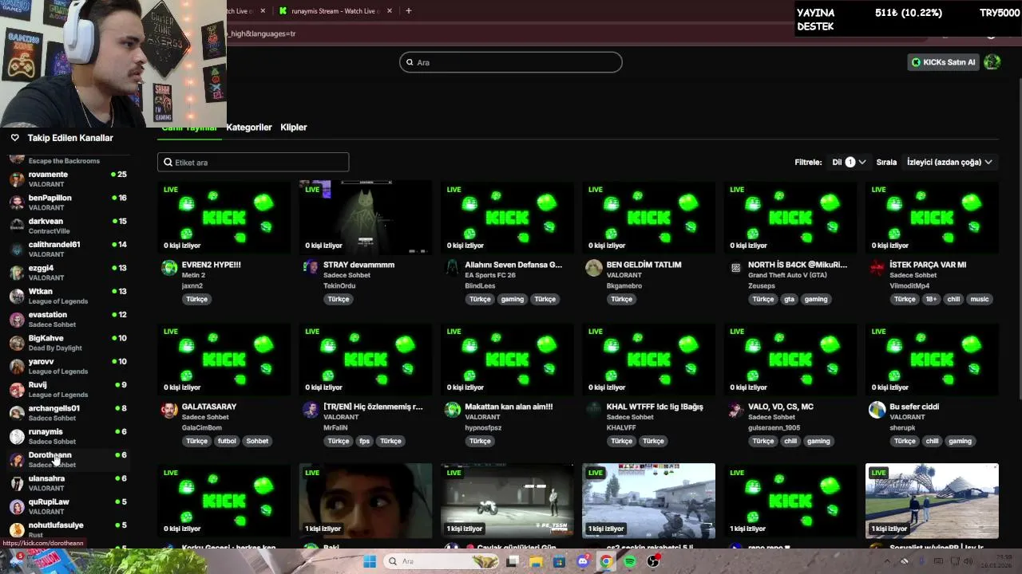Viewport: 1022px width, 574px height.
Task: Click BigKahve's avatar in the sidebar
Action: [x=17, y=343]
